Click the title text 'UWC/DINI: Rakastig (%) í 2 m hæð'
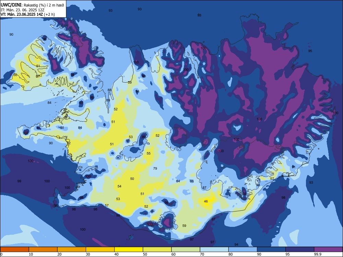Image resolution: width=343 pixels, height=257 pixels. pos(32,5)
